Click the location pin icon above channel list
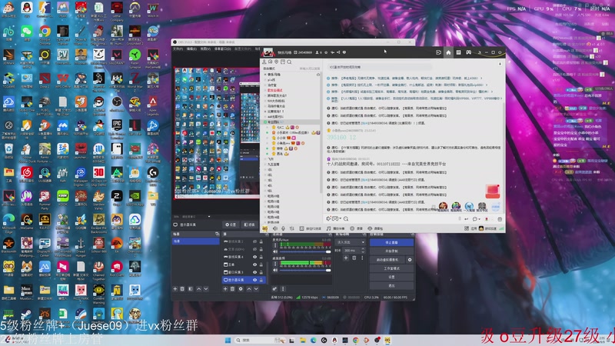The width and height of the screenshot is (615, 346). click(x=277, y=62)
